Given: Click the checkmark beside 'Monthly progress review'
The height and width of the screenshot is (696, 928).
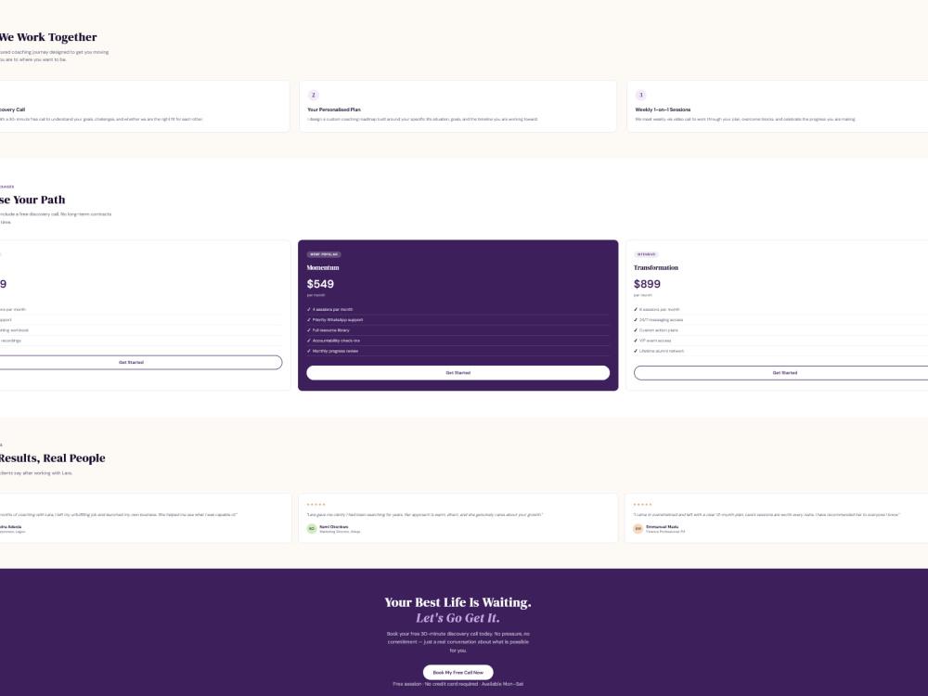Looking at the screenshot, I should click(x=309, y=351).
